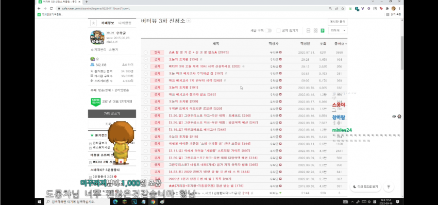Open the 우왁굳 cafe profile image
Viewport: 438px width, 205px height.
coord(97,38)
